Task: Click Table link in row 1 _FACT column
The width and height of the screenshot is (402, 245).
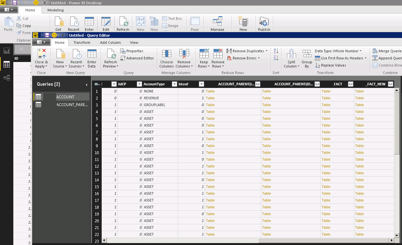Action: point(326,91)
